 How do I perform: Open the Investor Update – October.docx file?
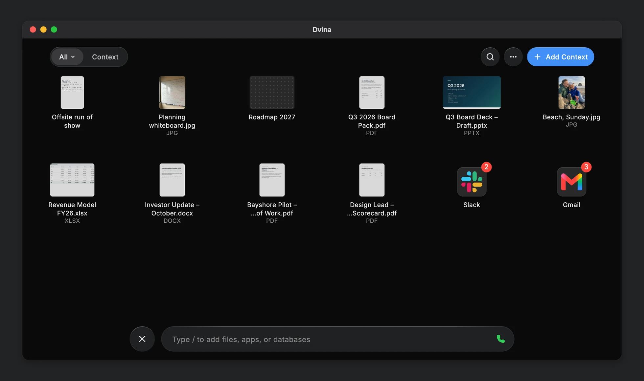pos(172,180)
